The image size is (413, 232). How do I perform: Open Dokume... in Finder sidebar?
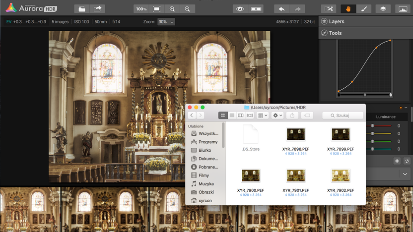click(x=205, y=159)
